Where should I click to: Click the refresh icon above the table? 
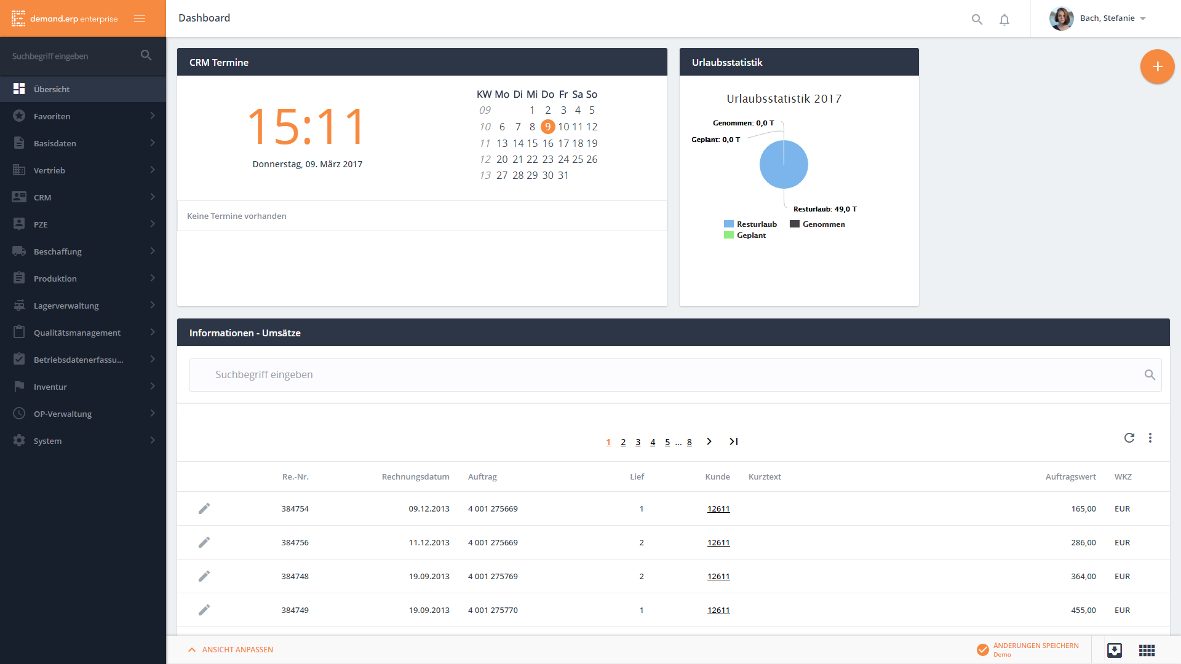[1129, 438]
